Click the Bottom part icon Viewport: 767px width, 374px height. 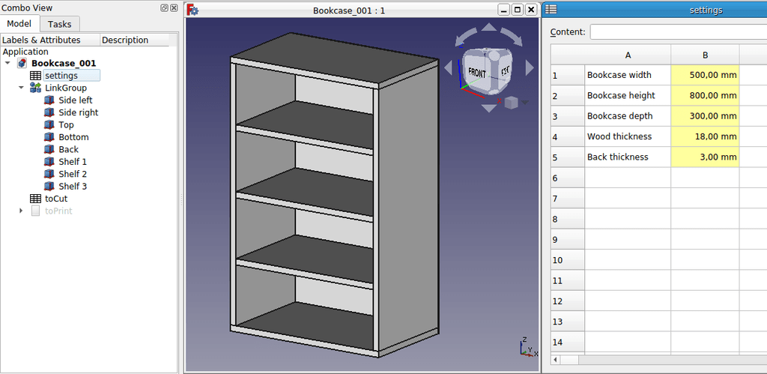[49, 137]
